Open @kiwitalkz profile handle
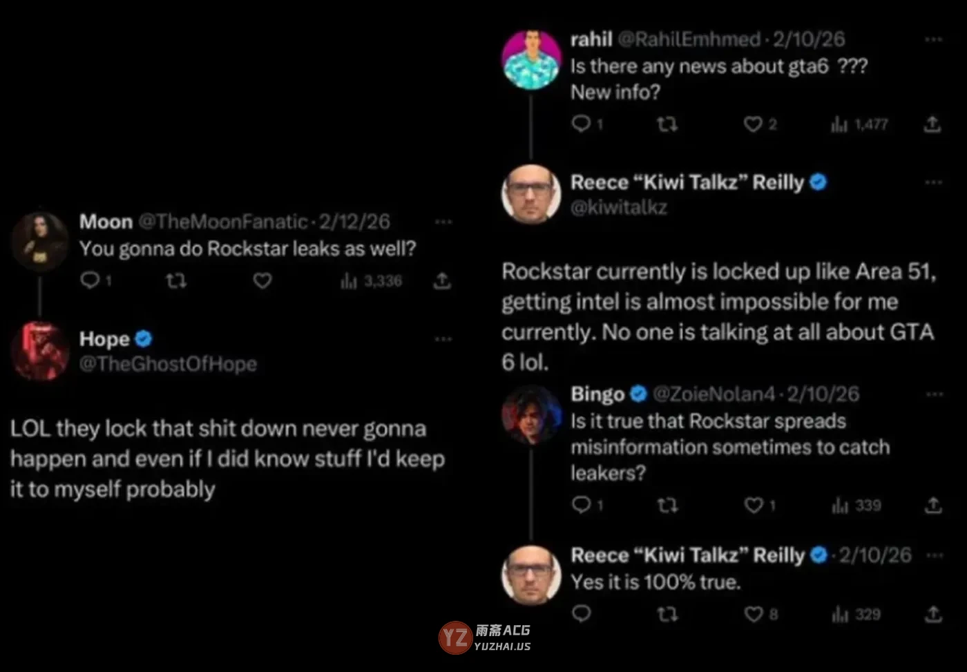967x672 pixels. (619, 207)
